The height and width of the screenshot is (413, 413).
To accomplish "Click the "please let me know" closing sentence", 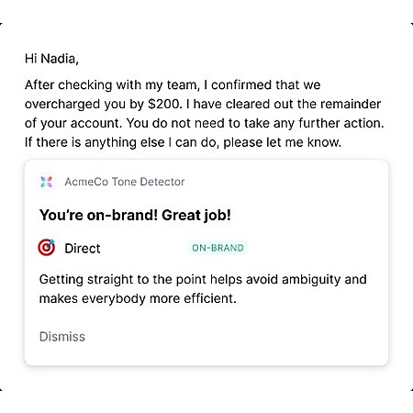I will point(183,142).
